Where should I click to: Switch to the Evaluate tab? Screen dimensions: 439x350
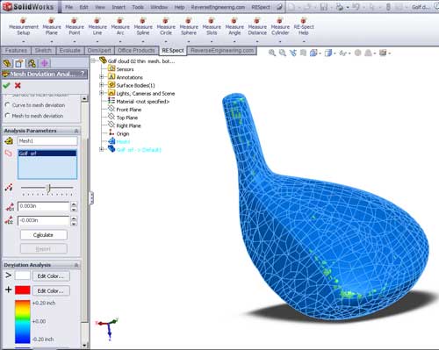pos(69,50)
